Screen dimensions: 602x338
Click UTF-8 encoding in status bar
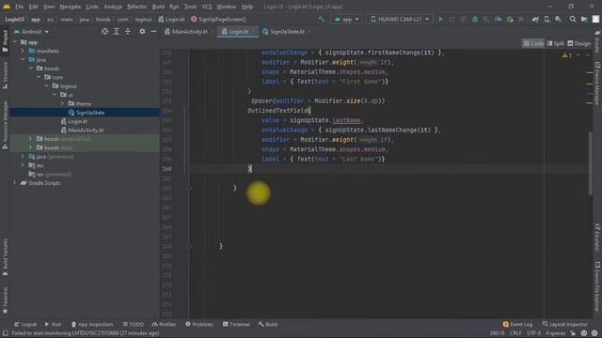(x=533, y=333)
